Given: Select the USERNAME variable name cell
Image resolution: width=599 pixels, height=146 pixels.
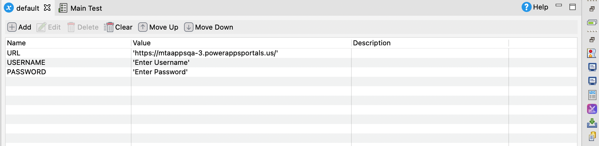Looking at the screenshot, I should click(x=26, y=62).
